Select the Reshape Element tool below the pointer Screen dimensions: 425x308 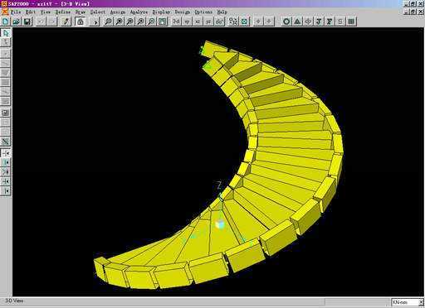click(x=6, y=42)
